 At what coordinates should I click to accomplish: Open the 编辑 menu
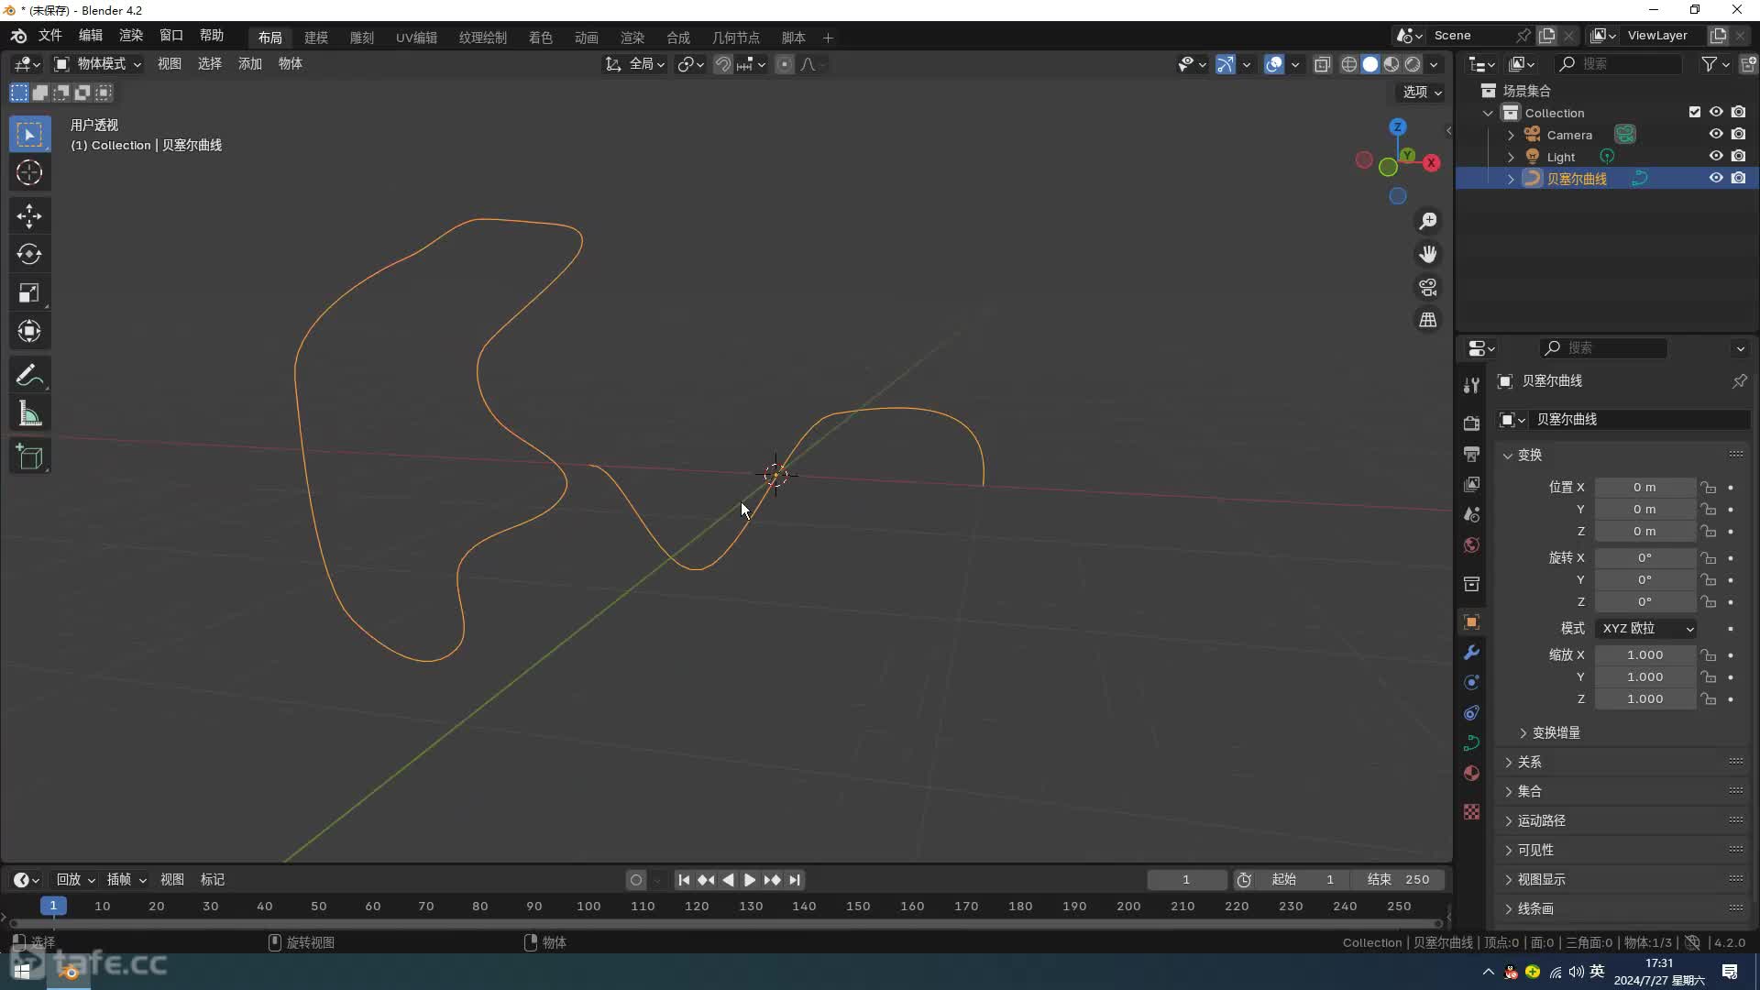(90, 35)
